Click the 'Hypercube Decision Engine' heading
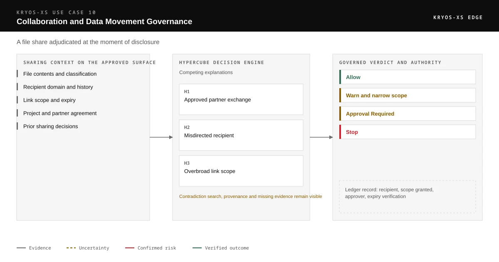This screenshot has width=499, height=262. (x=222, y=62)
